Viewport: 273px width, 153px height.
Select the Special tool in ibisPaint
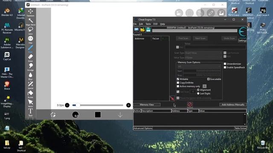[x=30, y=85]
